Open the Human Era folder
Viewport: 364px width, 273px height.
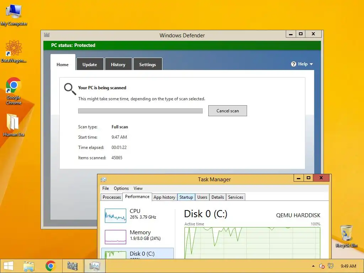pyautogui.click(x=14, y=125)
